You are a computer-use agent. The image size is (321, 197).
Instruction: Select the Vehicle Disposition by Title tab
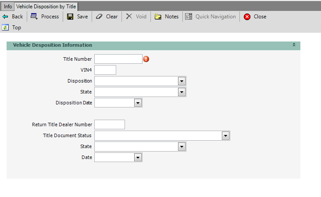[x=46, y=7]
